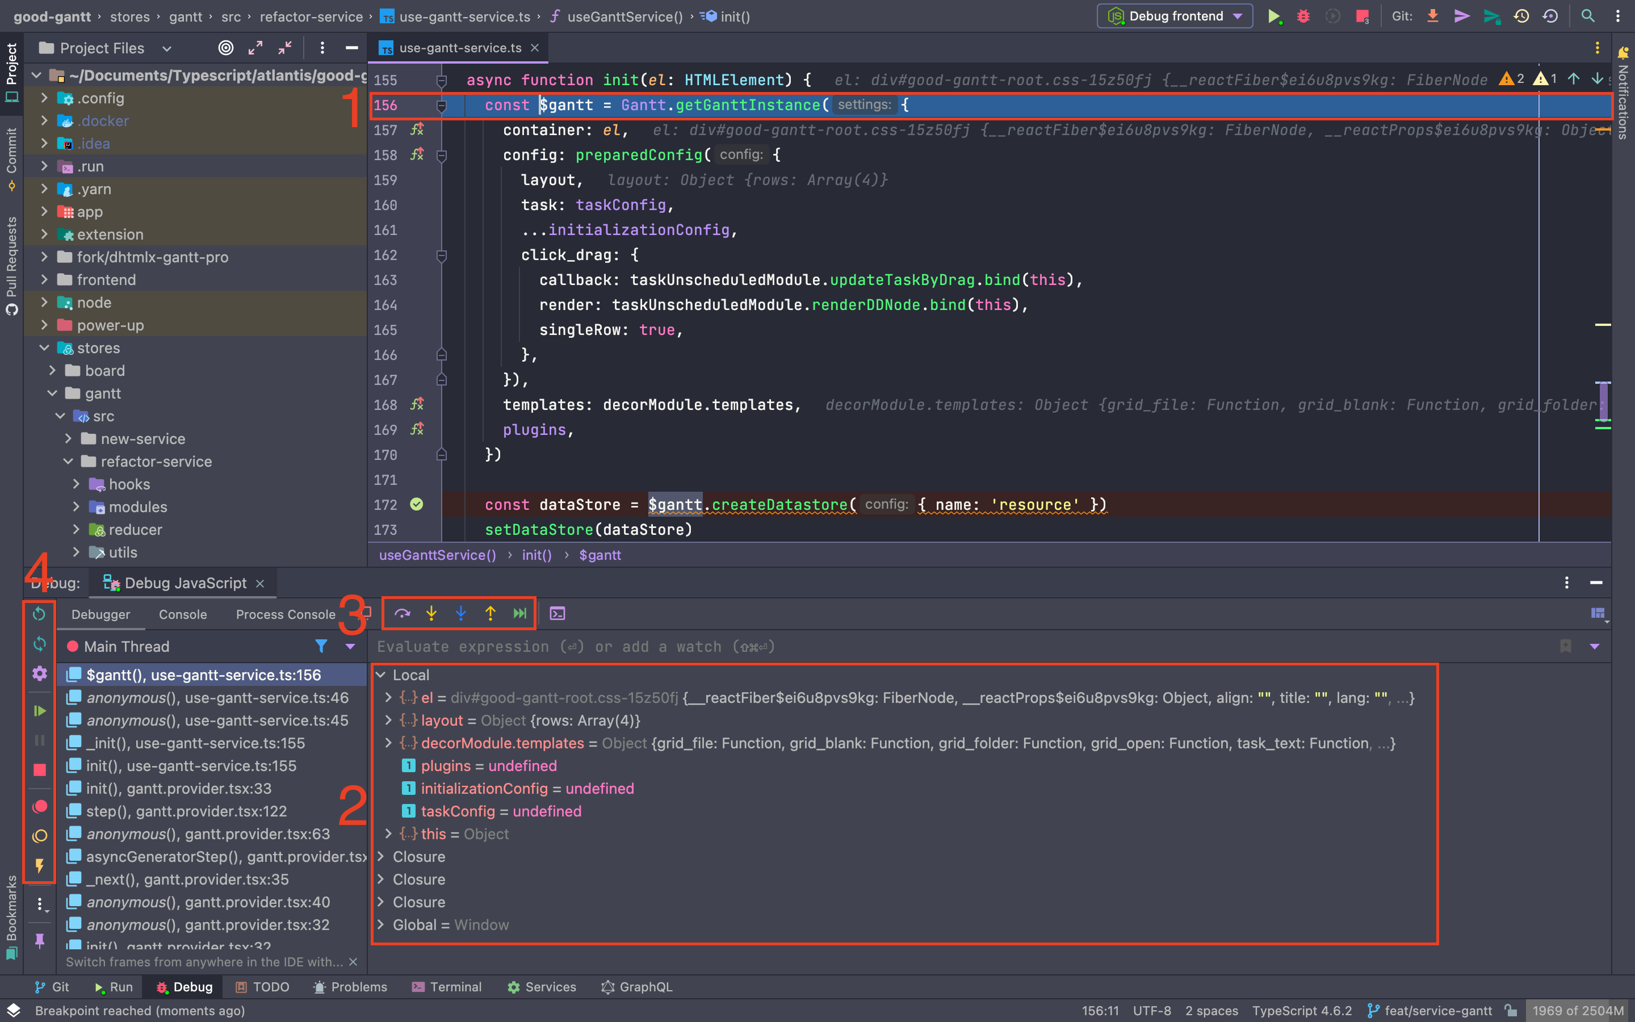Toggle fold marker on line 155

(x=441, y=81)
